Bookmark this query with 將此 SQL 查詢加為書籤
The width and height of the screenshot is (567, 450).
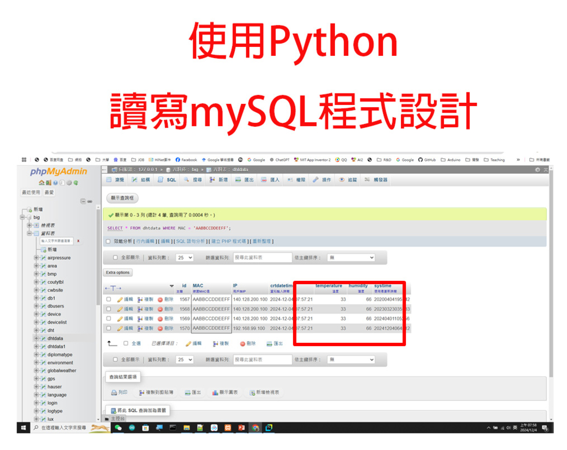tap(138, 411)
